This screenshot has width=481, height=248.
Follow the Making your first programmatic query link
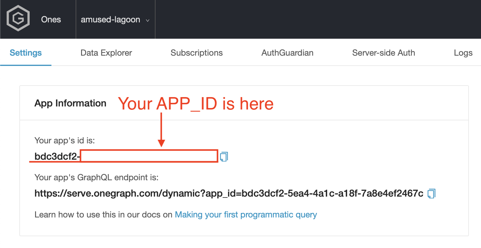(x=246, y=214)
